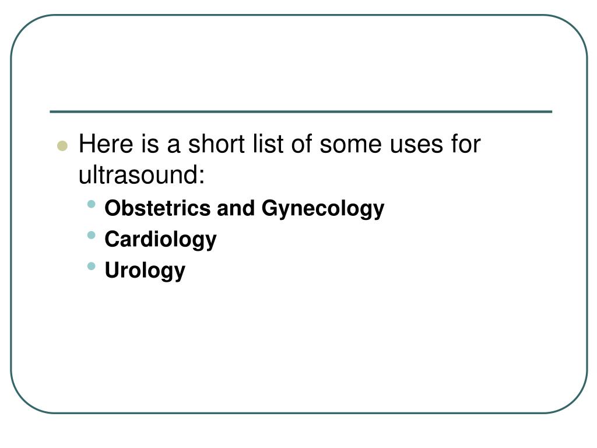Select the word 'Gynecology'
The image size is (597, 448).
click(323, 209)
